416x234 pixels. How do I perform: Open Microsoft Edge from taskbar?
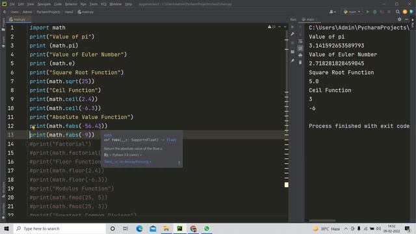point(139,228)
